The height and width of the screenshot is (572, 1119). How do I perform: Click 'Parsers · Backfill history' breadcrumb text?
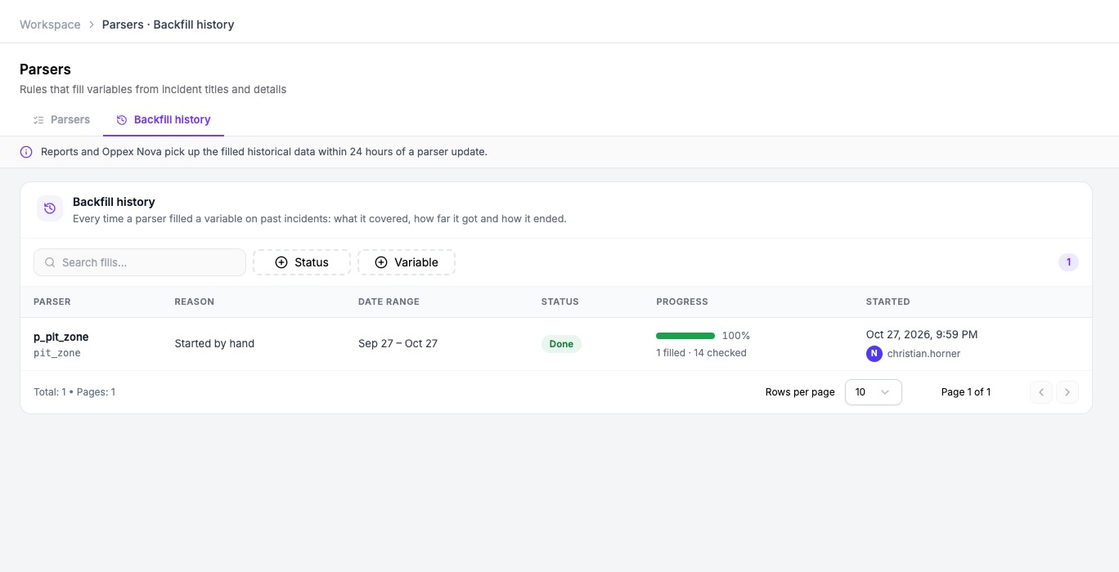pos(168,25)
